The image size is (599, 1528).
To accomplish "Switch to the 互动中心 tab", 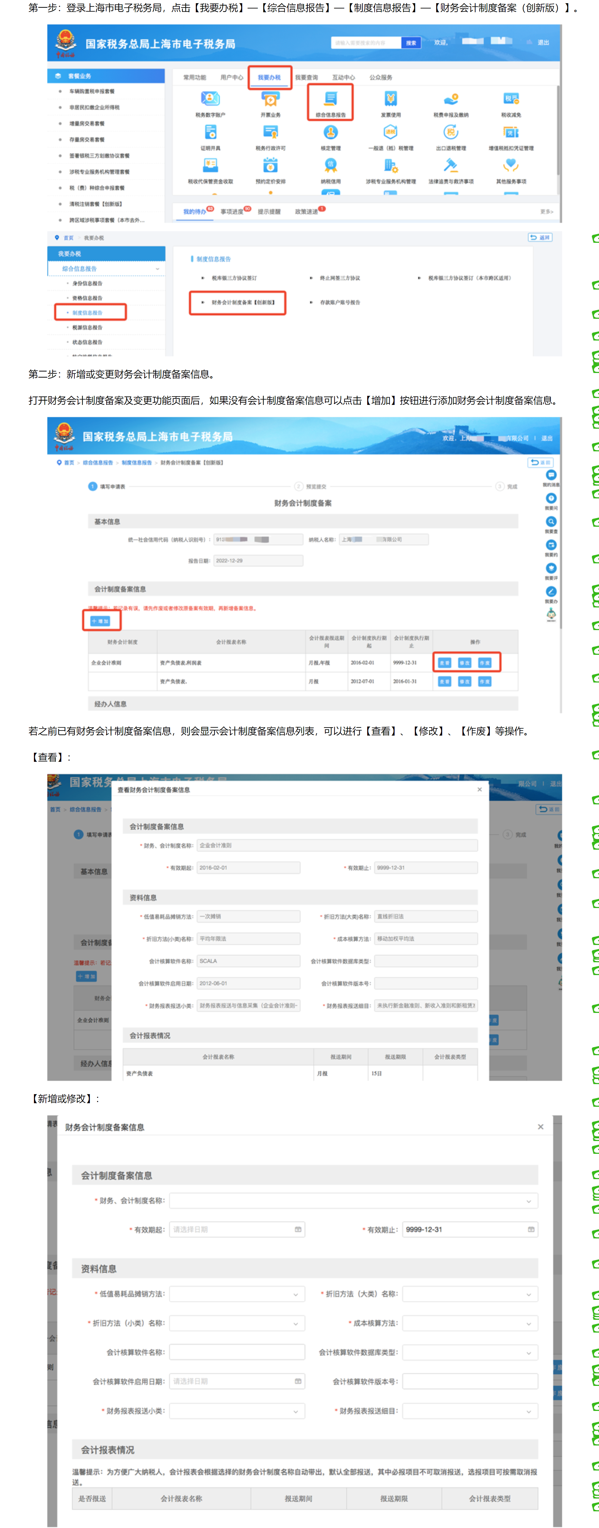I will 344,78.
